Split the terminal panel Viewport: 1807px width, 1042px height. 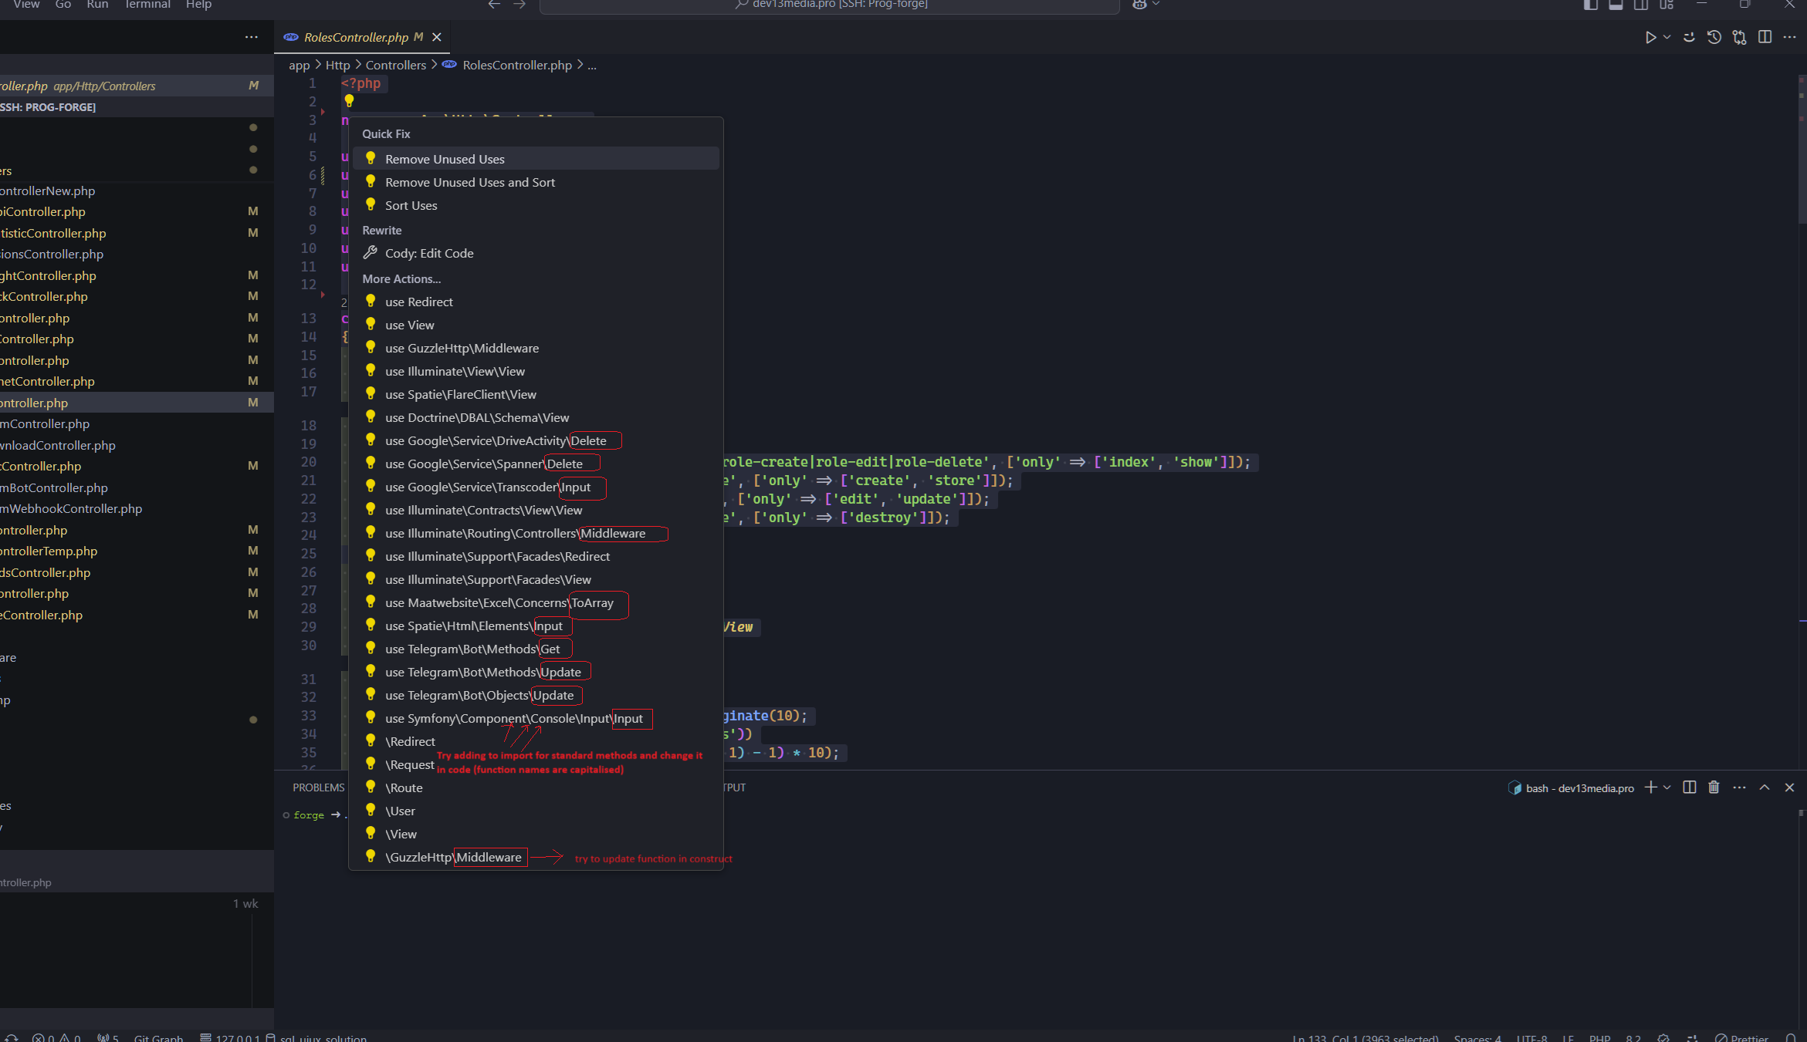point(1689,787)
